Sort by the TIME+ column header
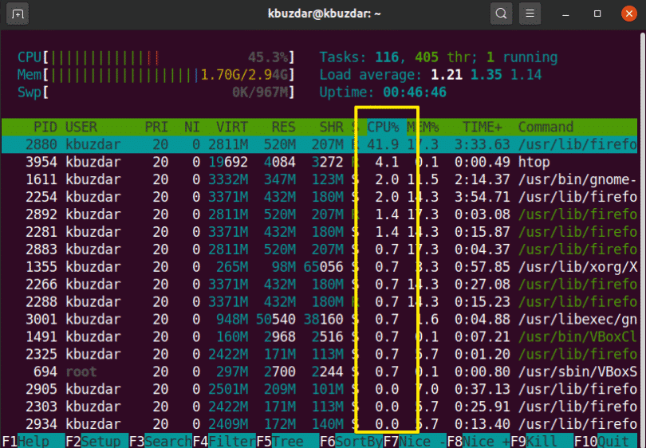The height and width of the screenshot is (448, 646). (x=482, y=127)
